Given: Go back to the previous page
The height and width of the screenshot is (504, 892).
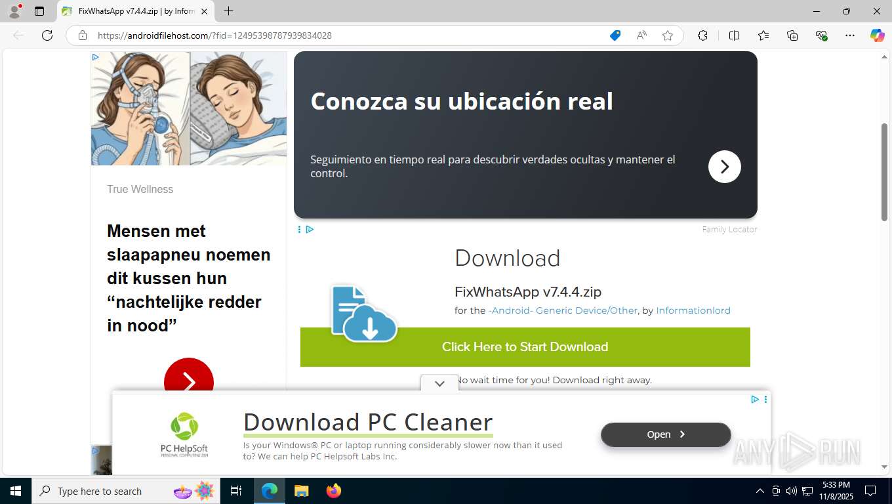Looking at the screenshot, I should tap(18, 35).
